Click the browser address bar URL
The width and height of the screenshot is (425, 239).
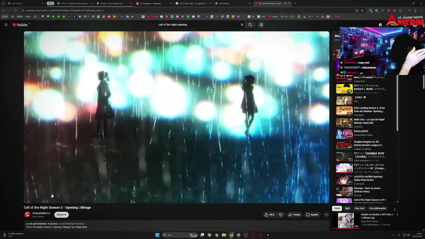65,10
